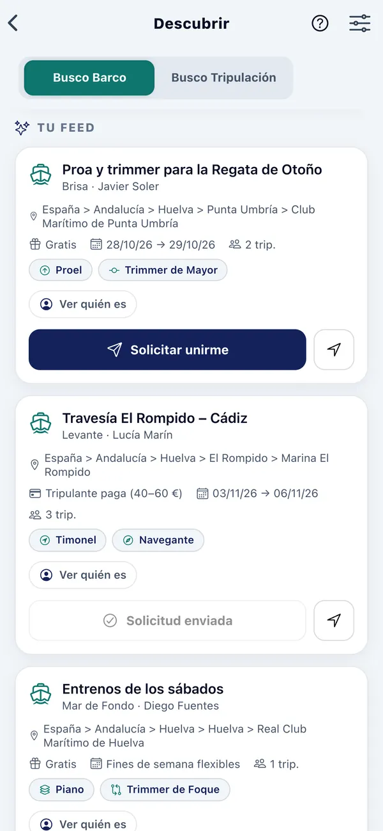Image resolution: width=383 pixels, height=831 pixels.
Task: Switch to the Busco Tripulación tab
Action: (223, 78)
